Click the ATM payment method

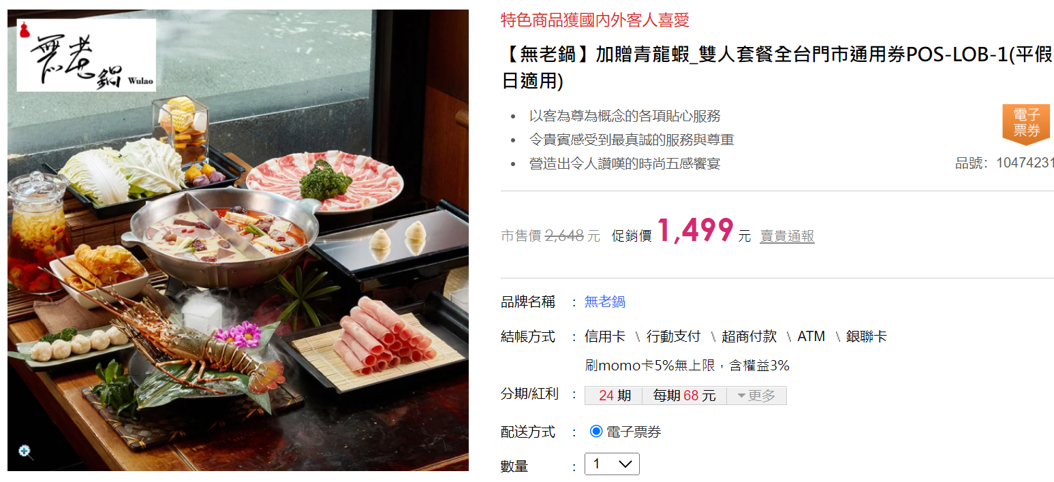(811, 336)
